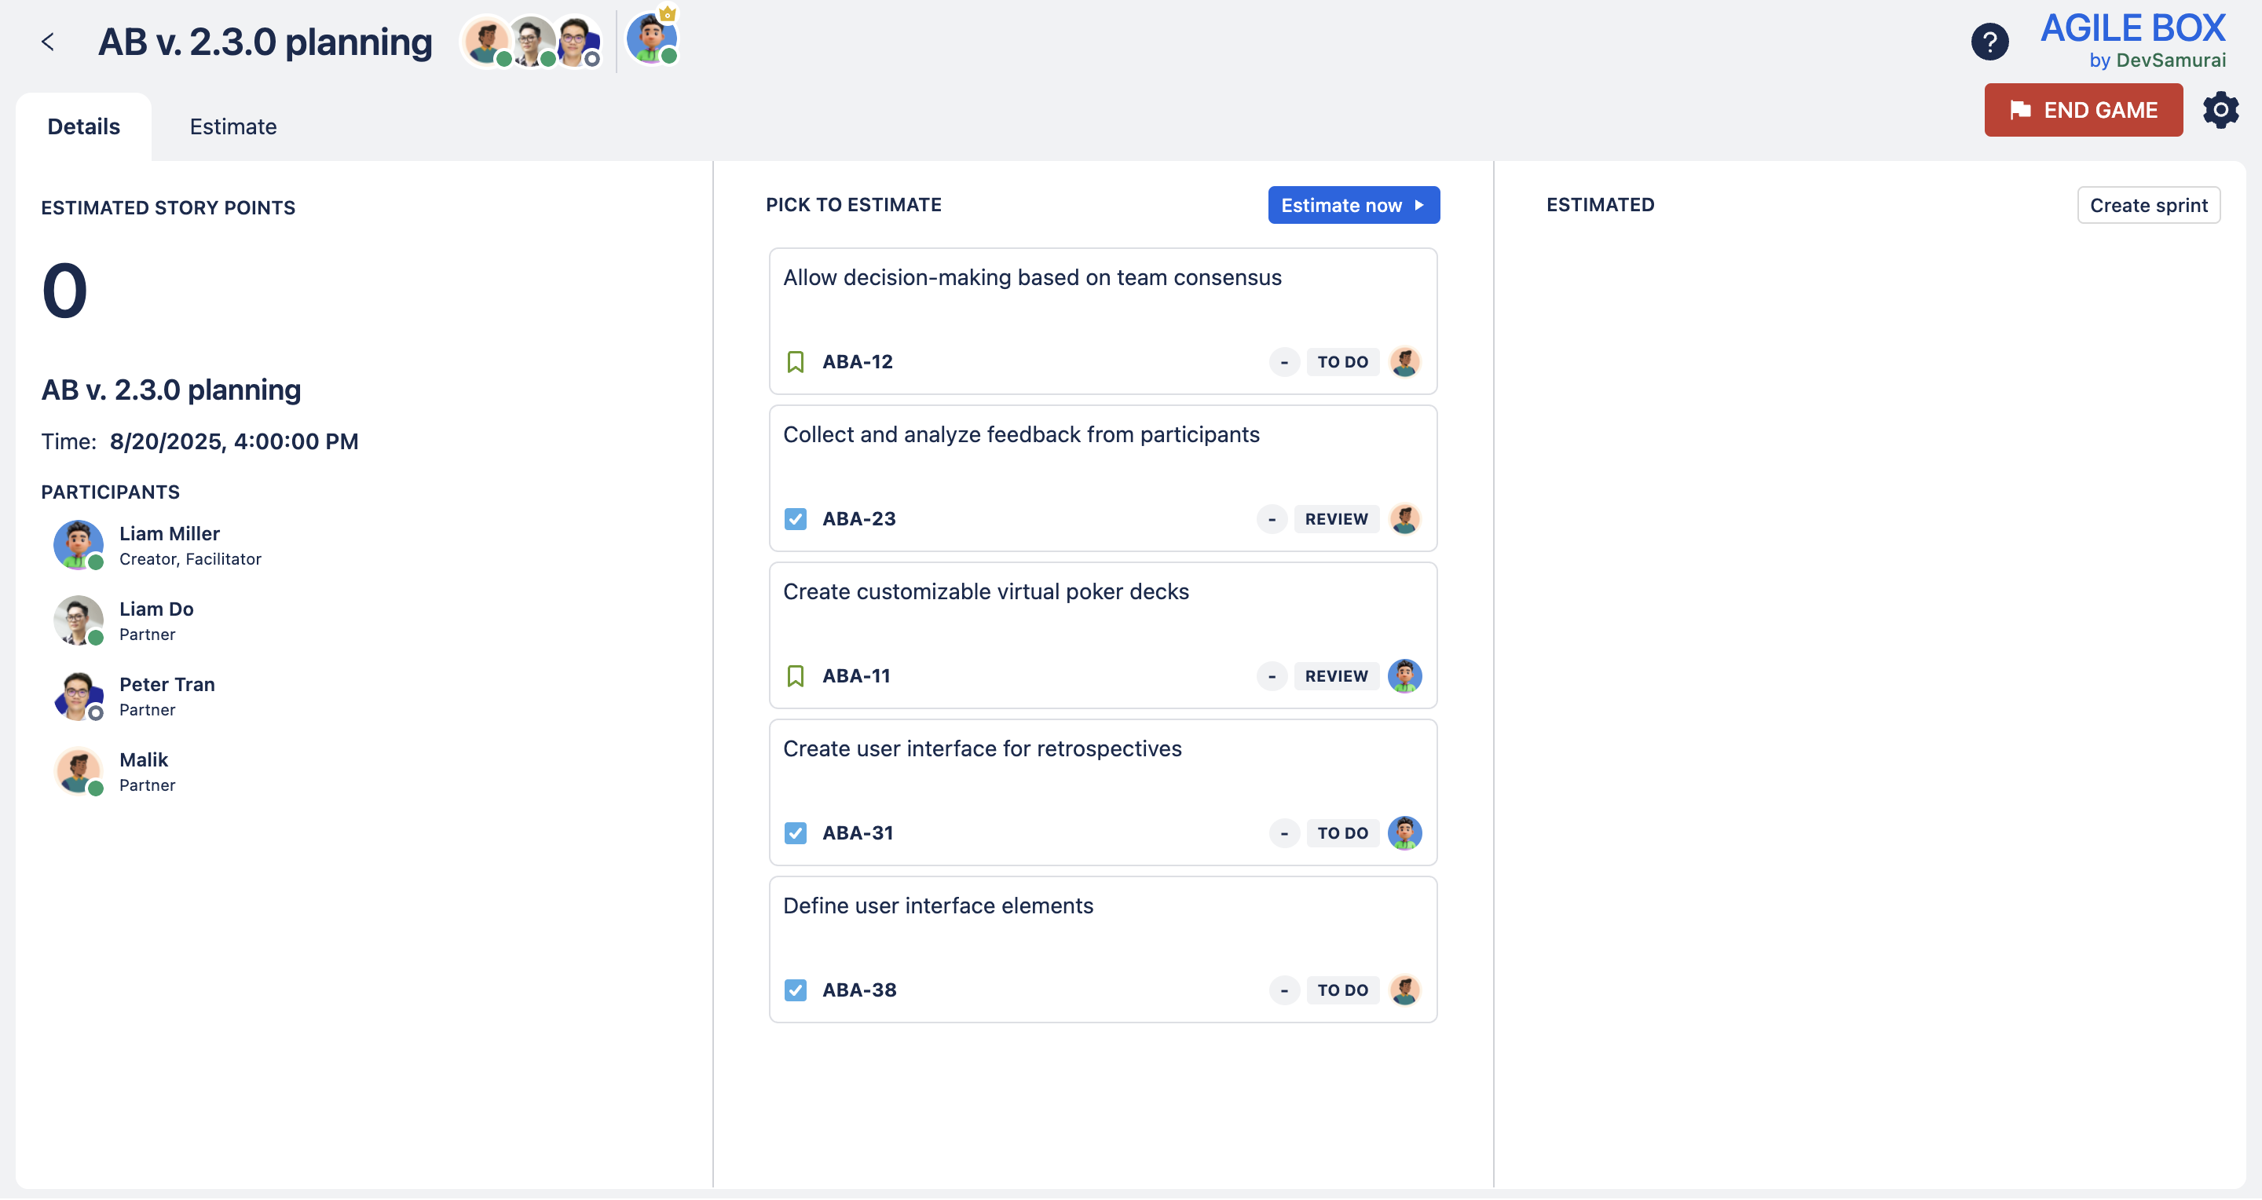Open the REVIEW status on ABA-11
The height and width of the screenshot is (1200, 2262).
1335,676
